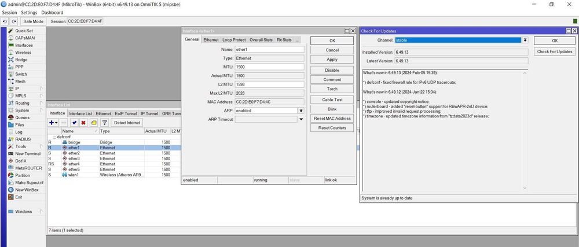This screenshot has width=579, height=247.
Task: Click the Detect Internet button
Action: click(x=127, y=123)
